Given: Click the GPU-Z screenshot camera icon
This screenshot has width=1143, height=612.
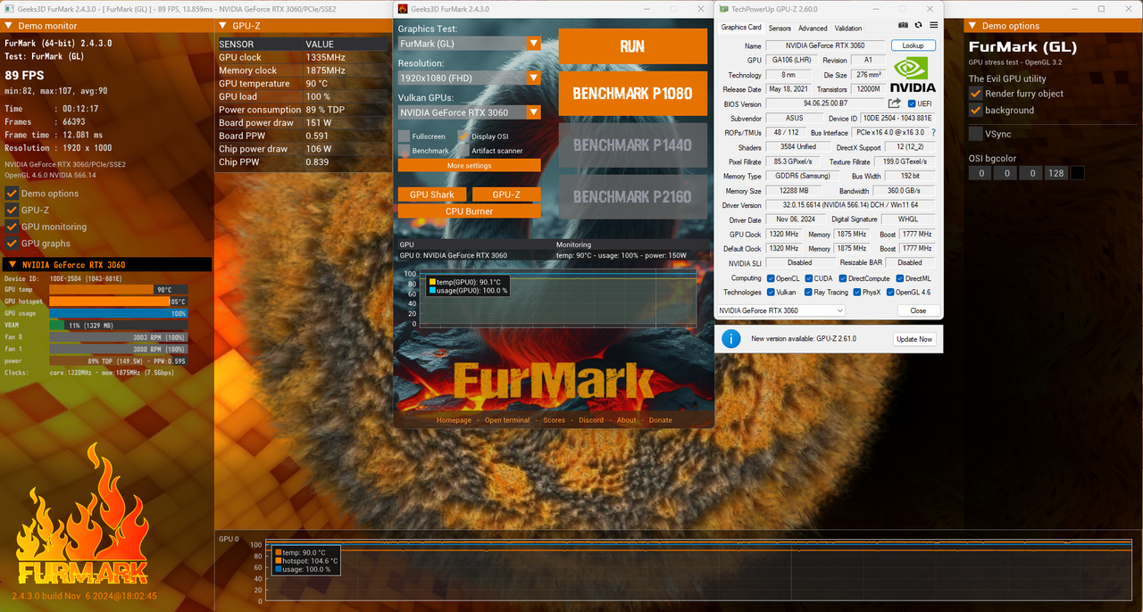Looking at the screenshot, I should click(x=904, y=25).
